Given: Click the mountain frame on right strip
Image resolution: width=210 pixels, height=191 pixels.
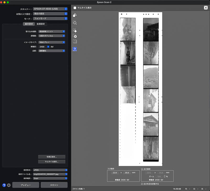Looking at the screenshot, I should [x=151, y=77].
